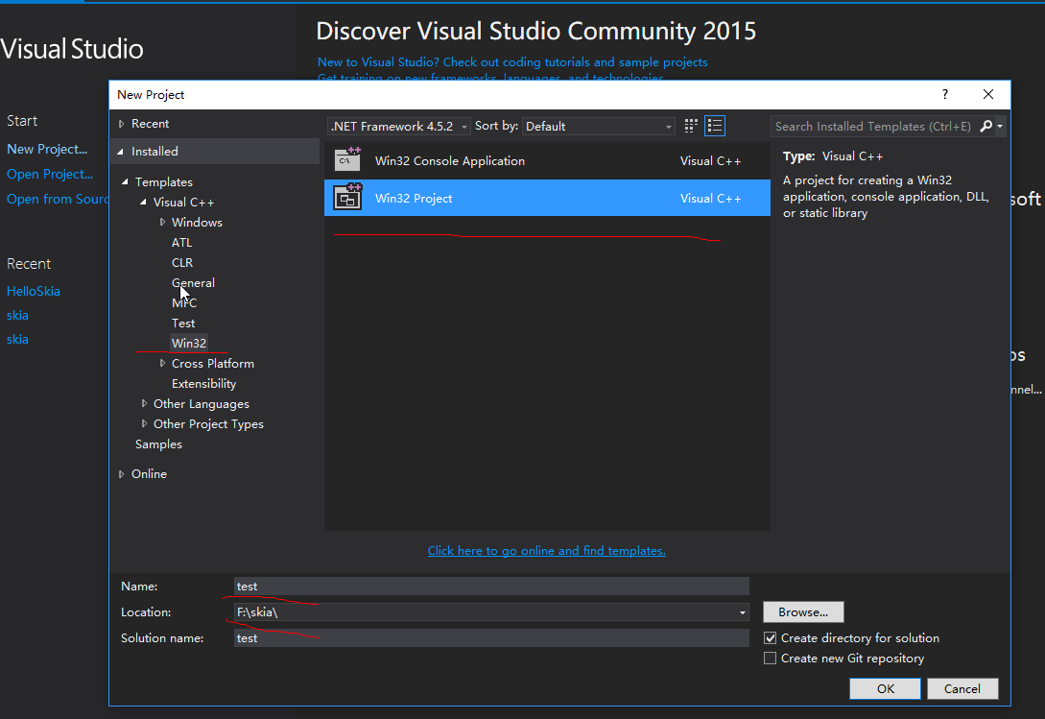Viewport: 1045px width, 719px height.
Task: Select the Test template category
Action: pos(183,324)
